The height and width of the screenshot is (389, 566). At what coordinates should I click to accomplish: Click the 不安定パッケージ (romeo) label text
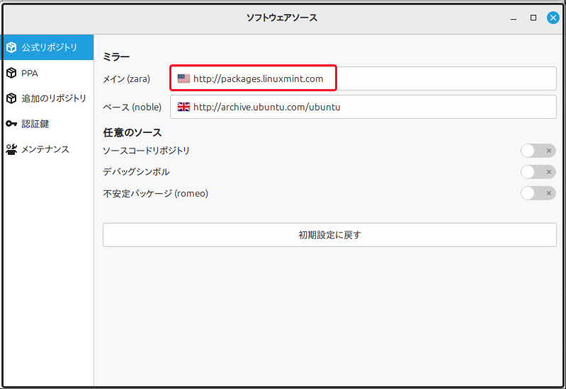[156, 194]
